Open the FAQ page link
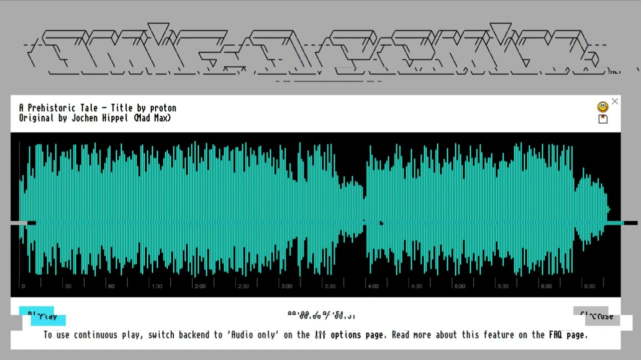641x360 pixels. 567,335
